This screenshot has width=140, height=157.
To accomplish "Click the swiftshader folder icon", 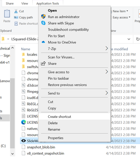I will [23, 67].
